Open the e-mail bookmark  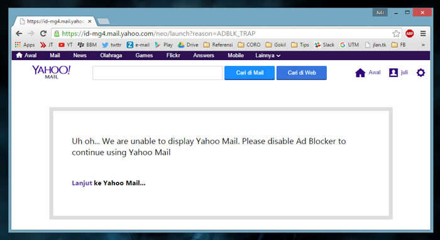(138, 44)
